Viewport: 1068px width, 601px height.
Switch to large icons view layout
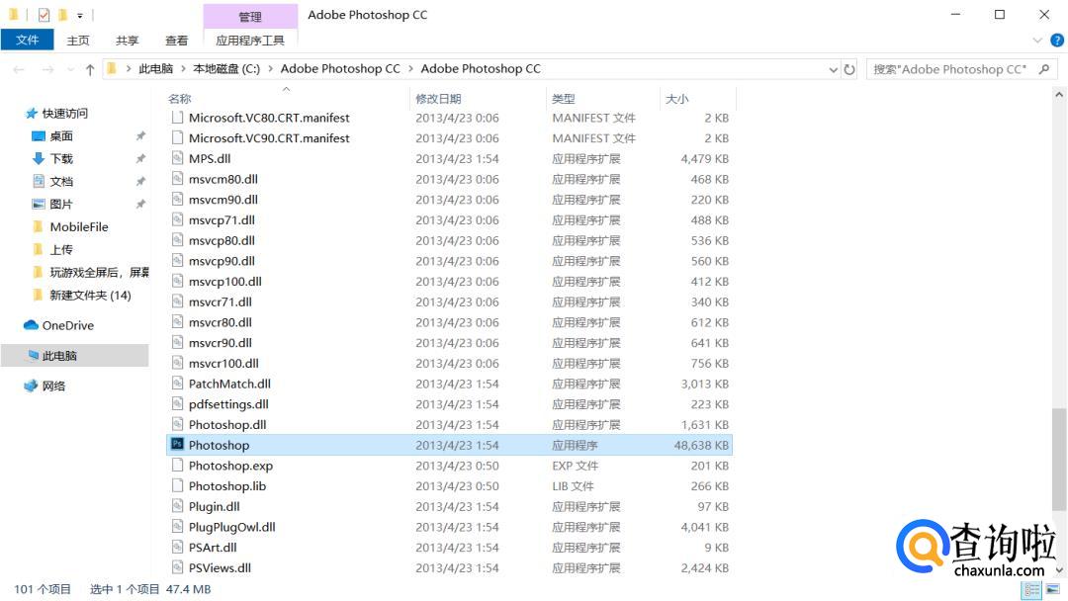[x=1053, y=589]
